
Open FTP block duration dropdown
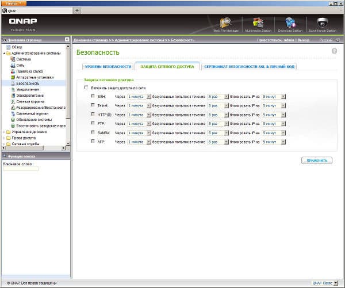[274, 124]
